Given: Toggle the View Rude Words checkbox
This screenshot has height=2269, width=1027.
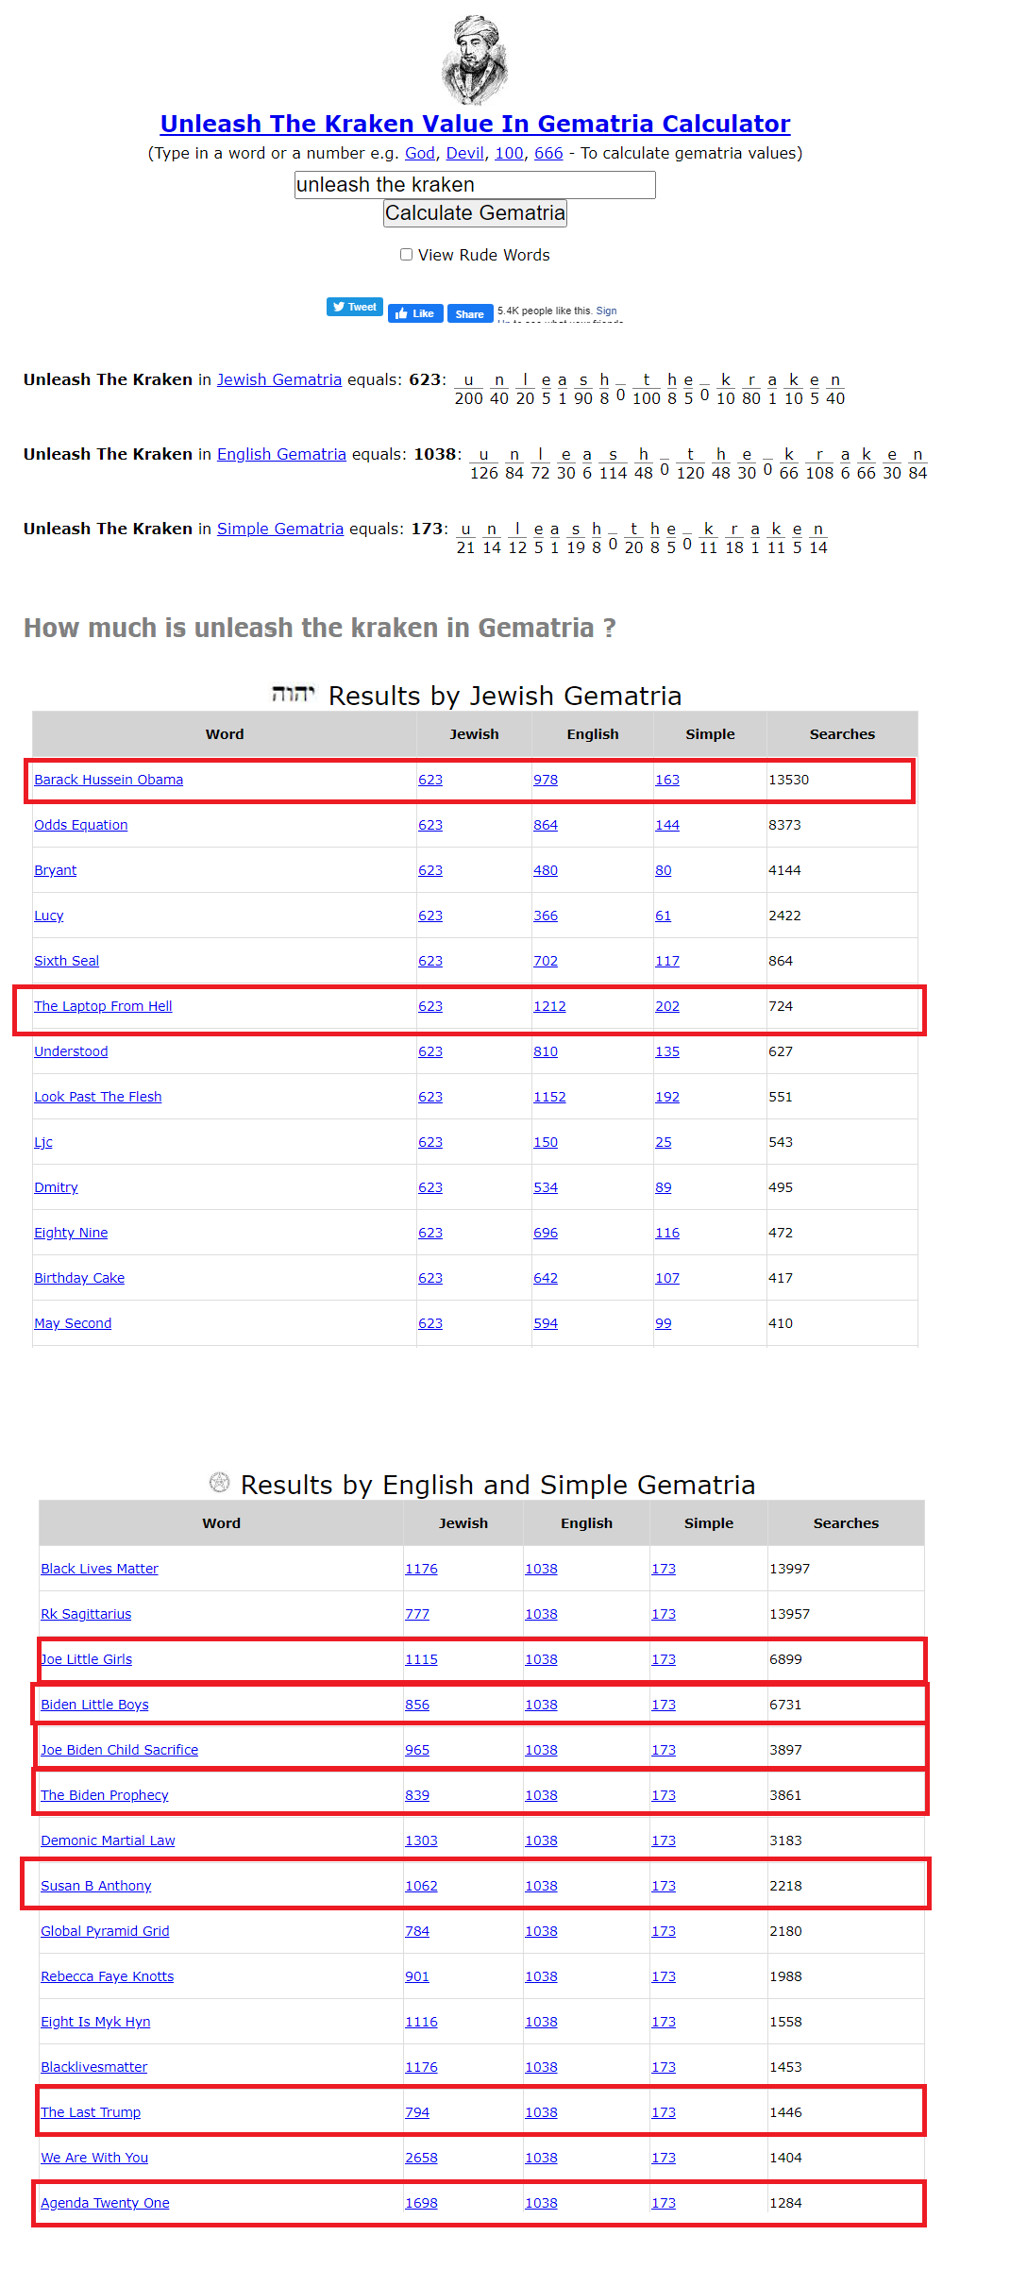Looking at the screenshot, I should pos(406,254).
